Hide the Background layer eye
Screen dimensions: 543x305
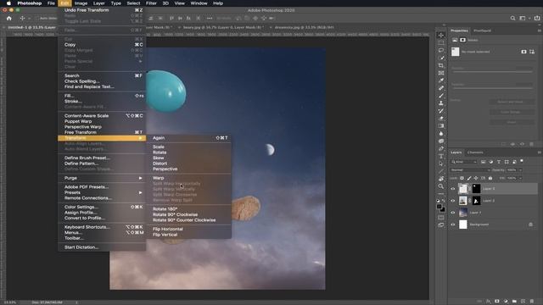452,225
